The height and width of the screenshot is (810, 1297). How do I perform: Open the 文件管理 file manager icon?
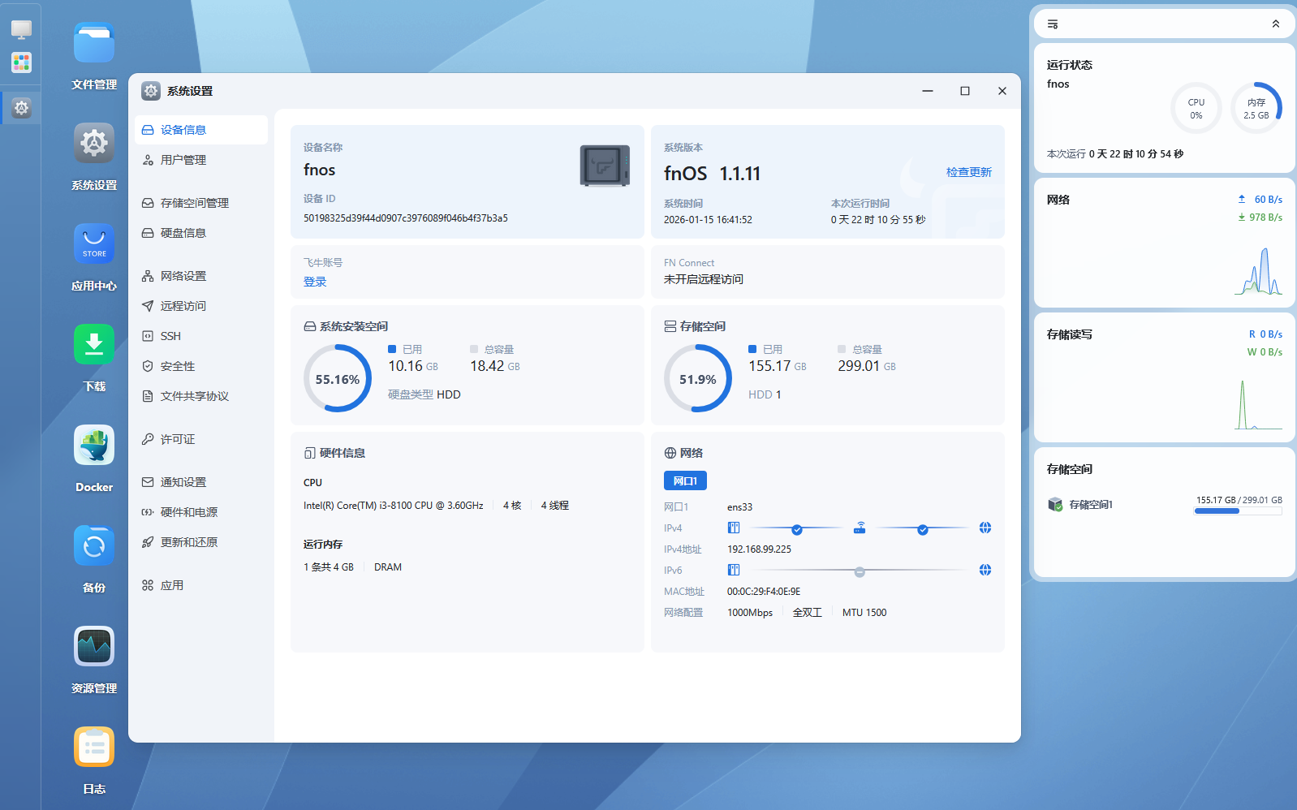pyautogui.click(x=94, y=43)
